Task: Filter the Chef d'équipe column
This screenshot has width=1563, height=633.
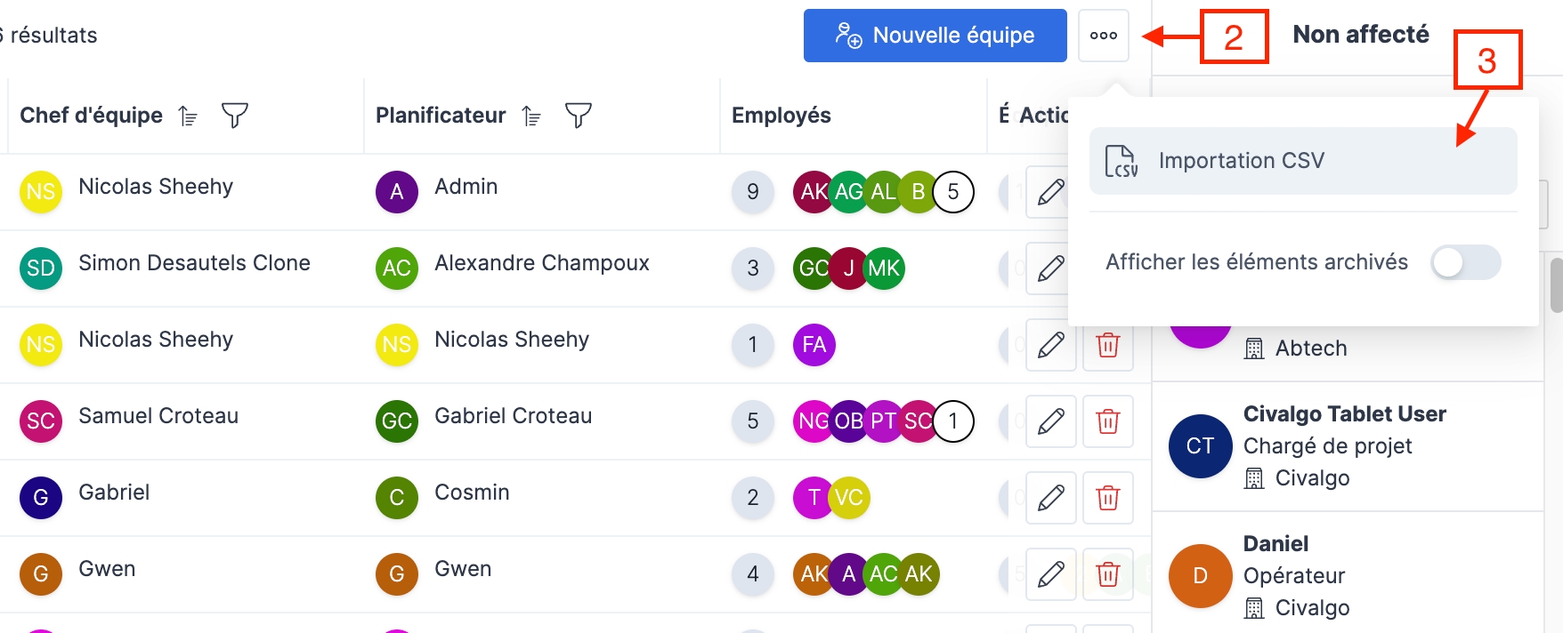Action: coord(234,116)
